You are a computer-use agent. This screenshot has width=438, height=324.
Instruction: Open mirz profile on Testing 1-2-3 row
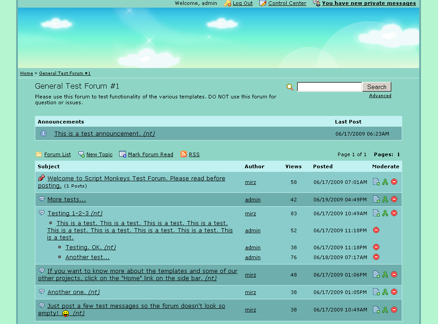[x=250, y=214]
